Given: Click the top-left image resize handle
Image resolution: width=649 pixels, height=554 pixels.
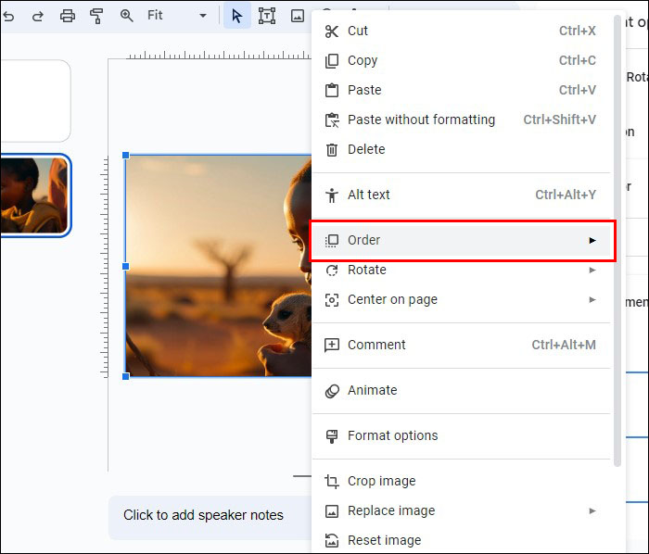Looking at the screenshot, I should 126,156.
